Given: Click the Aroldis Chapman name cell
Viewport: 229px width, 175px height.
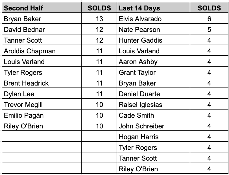Looking at the screenshot, I should pos(42,51).
